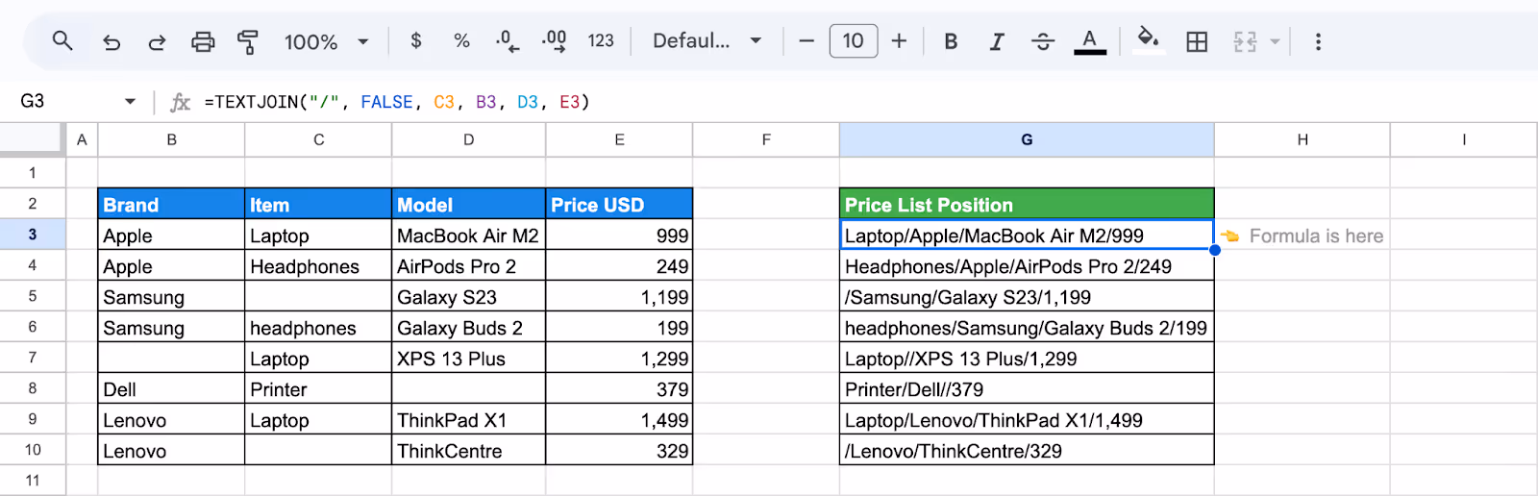Select column H header

(1302, 139)
